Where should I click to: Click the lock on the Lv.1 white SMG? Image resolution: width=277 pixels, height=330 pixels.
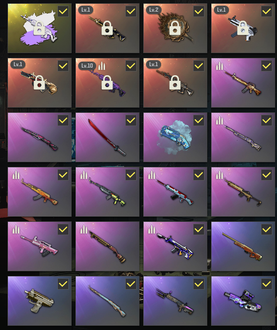[243, 28]
